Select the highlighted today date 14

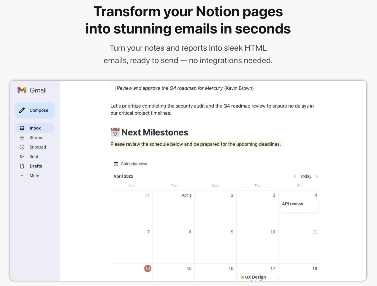[x=148, y=269]
